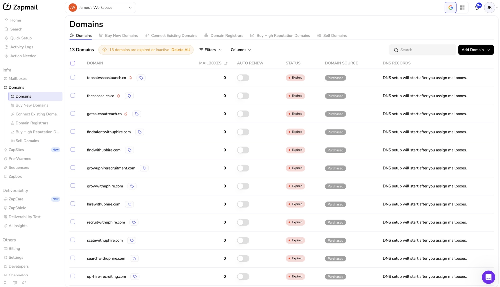The width and height of the screenshot is (500, 287).
Task: Go to Activity Logs in sidebar
Action: pos(22,47)
